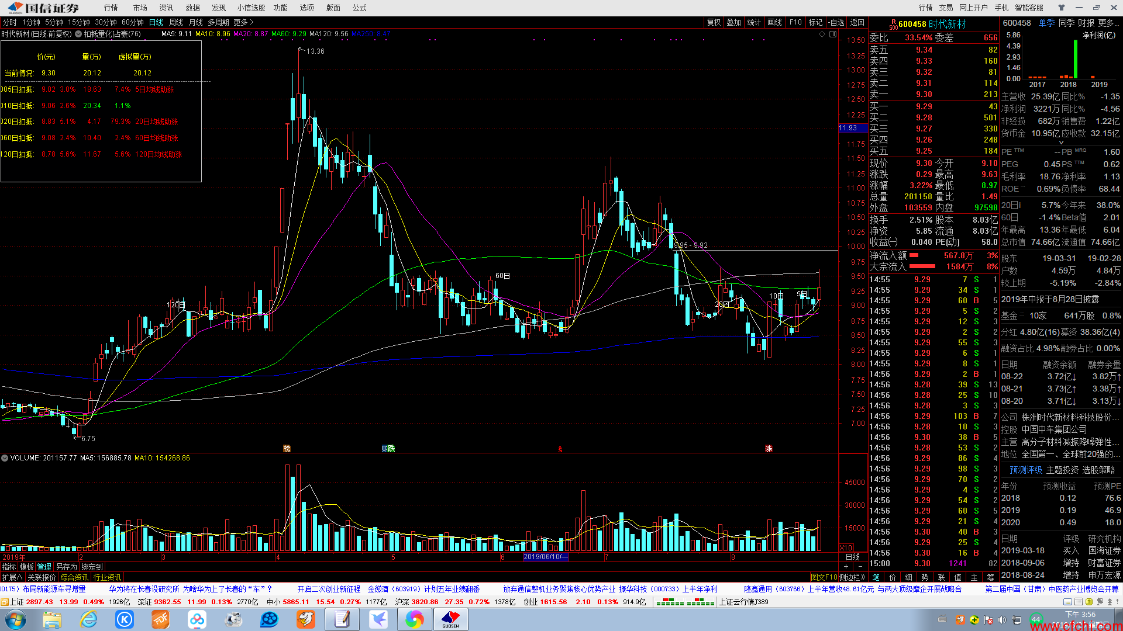Click the volume speaker tray icon
The width and height of the screenshot is (1123, 631).
click(1002, 619)
